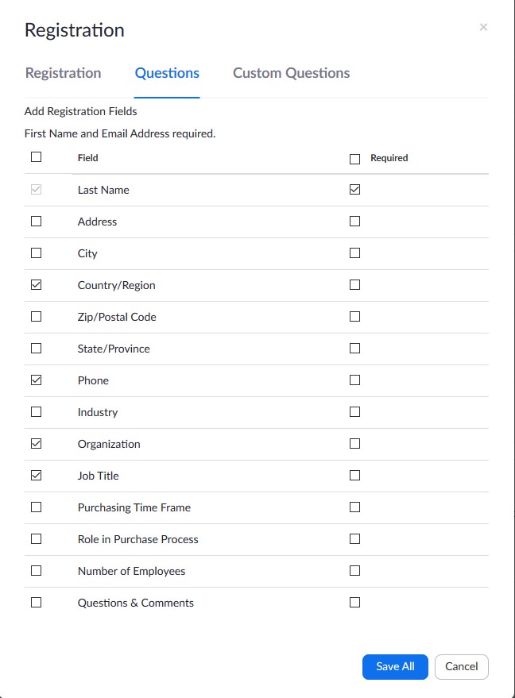
Task: Check the Questions & Comments field
Action: (36, 603)
